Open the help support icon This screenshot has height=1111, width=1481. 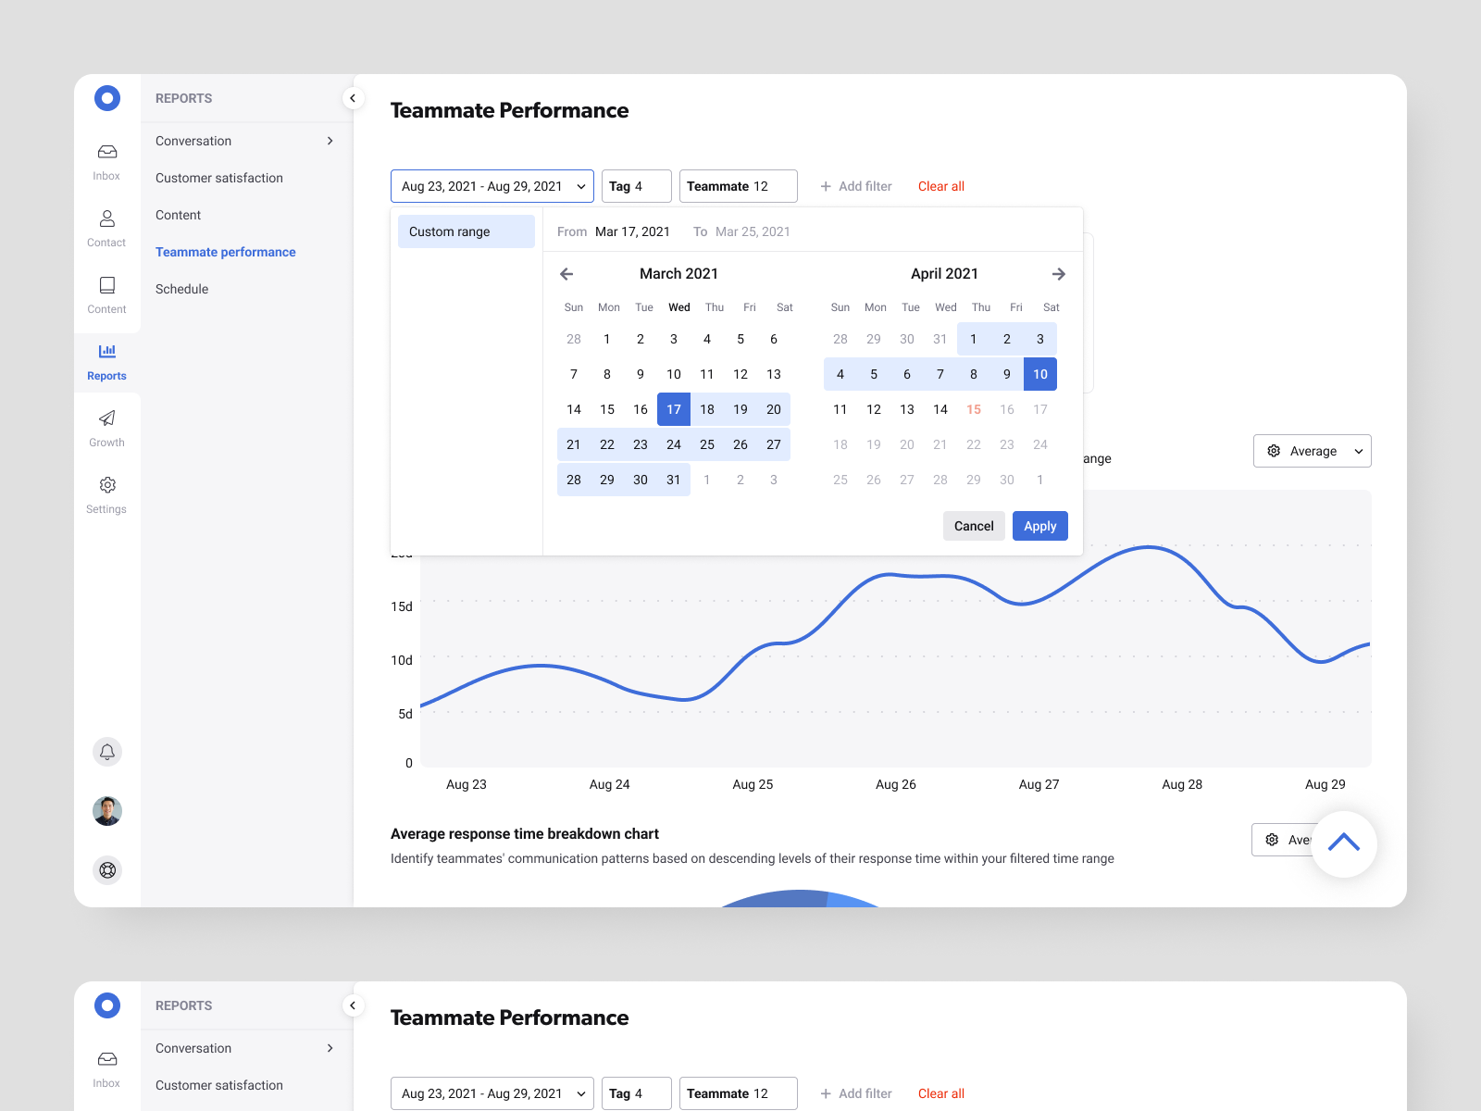[107, 870]
